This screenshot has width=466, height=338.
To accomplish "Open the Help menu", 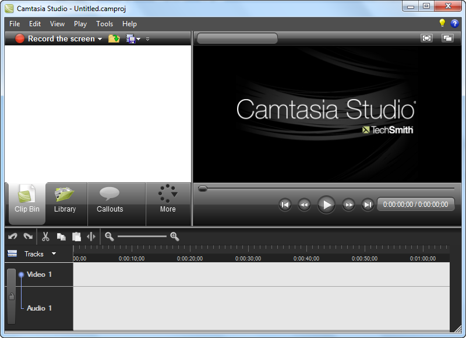I will coord(129,24).
